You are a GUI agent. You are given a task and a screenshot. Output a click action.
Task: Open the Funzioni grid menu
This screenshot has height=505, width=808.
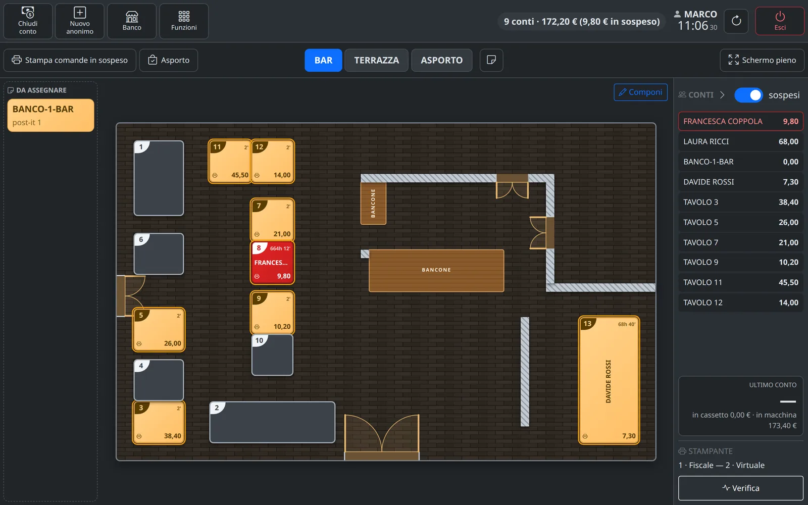pos(184,21)
